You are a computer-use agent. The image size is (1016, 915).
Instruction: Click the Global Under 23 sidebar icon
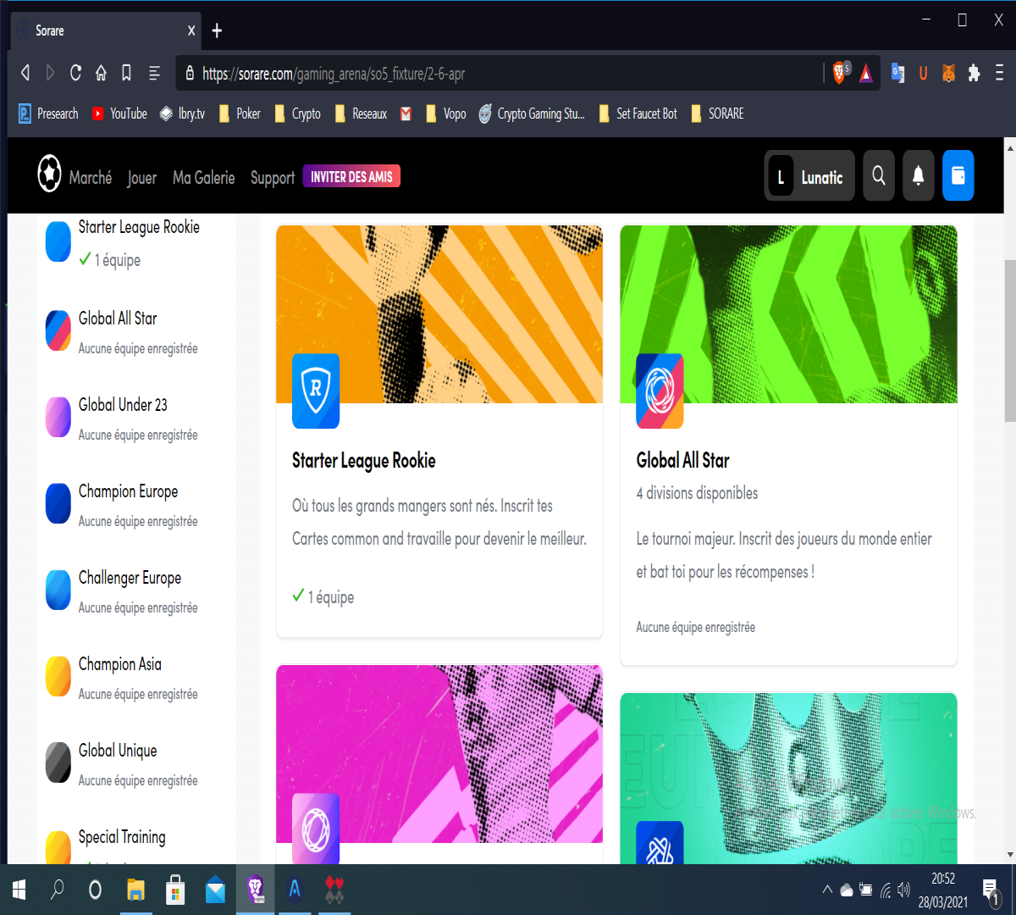58,417
